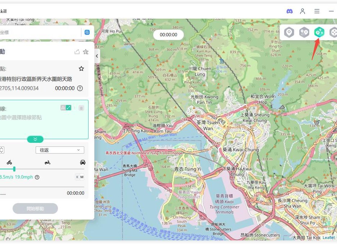Open saved favorite routes list
Viewport: 337px width, 244px height.
coord(86,52)
